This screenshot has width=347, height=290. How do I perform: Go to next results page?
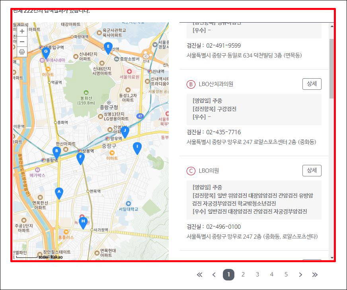tap(300, 275)
